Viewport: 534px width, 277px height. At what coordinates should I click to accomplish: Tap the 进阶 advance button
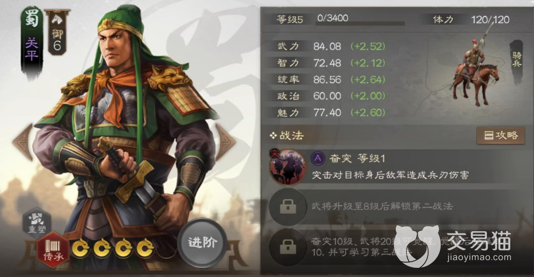pyautogui.click(x=202, y=242)
